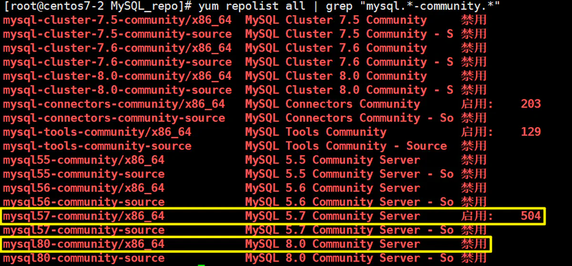Click 启用 status of mysql57-community row

pos(477,216)
